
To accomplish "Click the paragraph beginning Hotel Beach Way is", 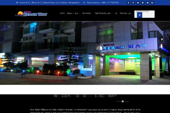I will pos(85,111).
